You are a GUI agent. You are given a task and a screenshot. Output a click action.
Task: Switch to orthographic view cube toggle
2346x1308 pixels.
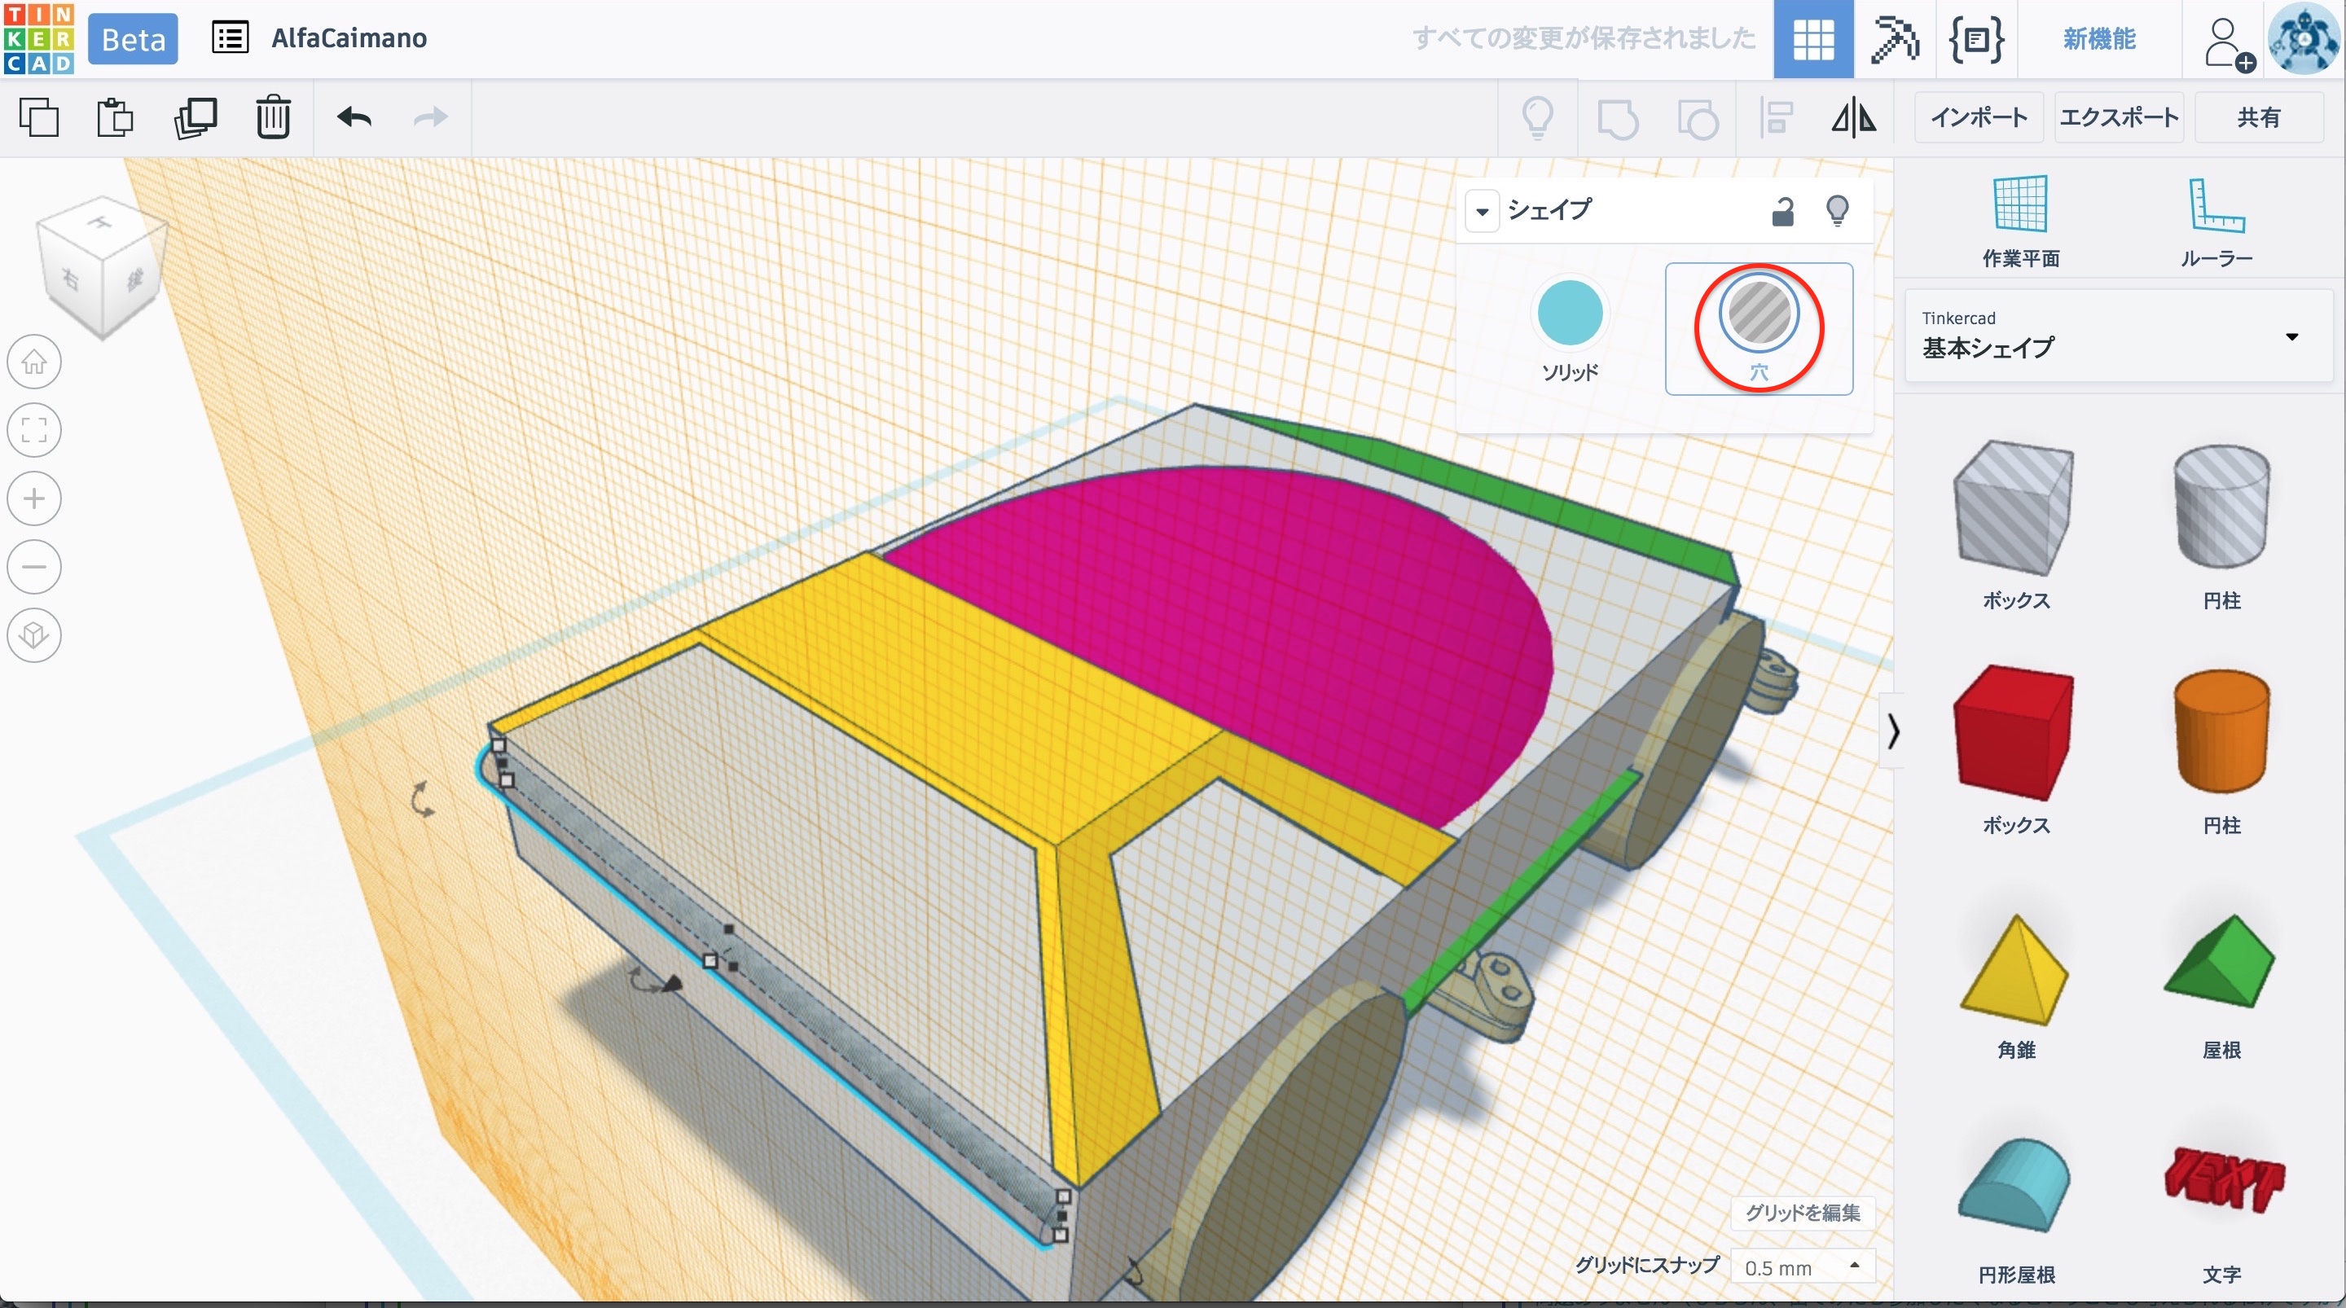click(x=34, y=635)
